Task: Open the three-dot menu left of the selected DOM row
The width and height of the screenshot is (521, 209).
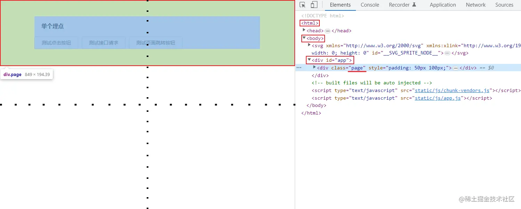Action: pyautogui.click(x=299, y=68)
